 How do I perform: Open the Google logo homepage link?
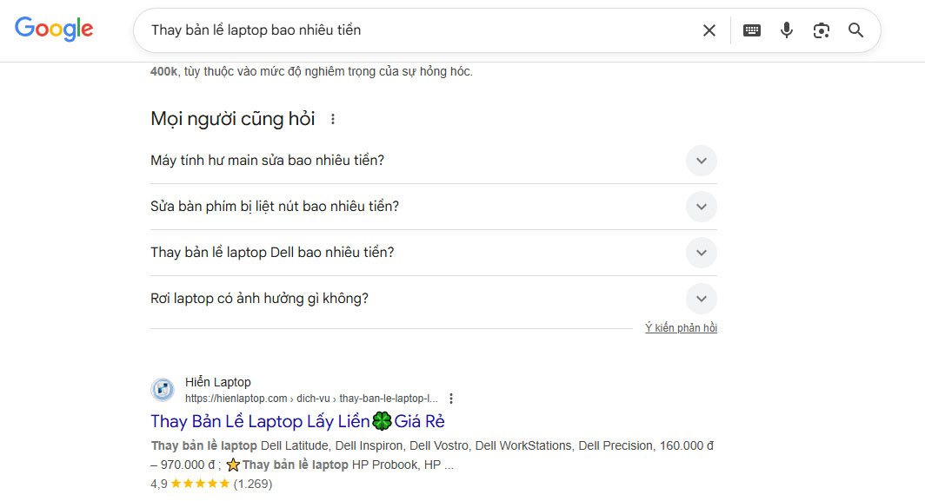[54, 29]
